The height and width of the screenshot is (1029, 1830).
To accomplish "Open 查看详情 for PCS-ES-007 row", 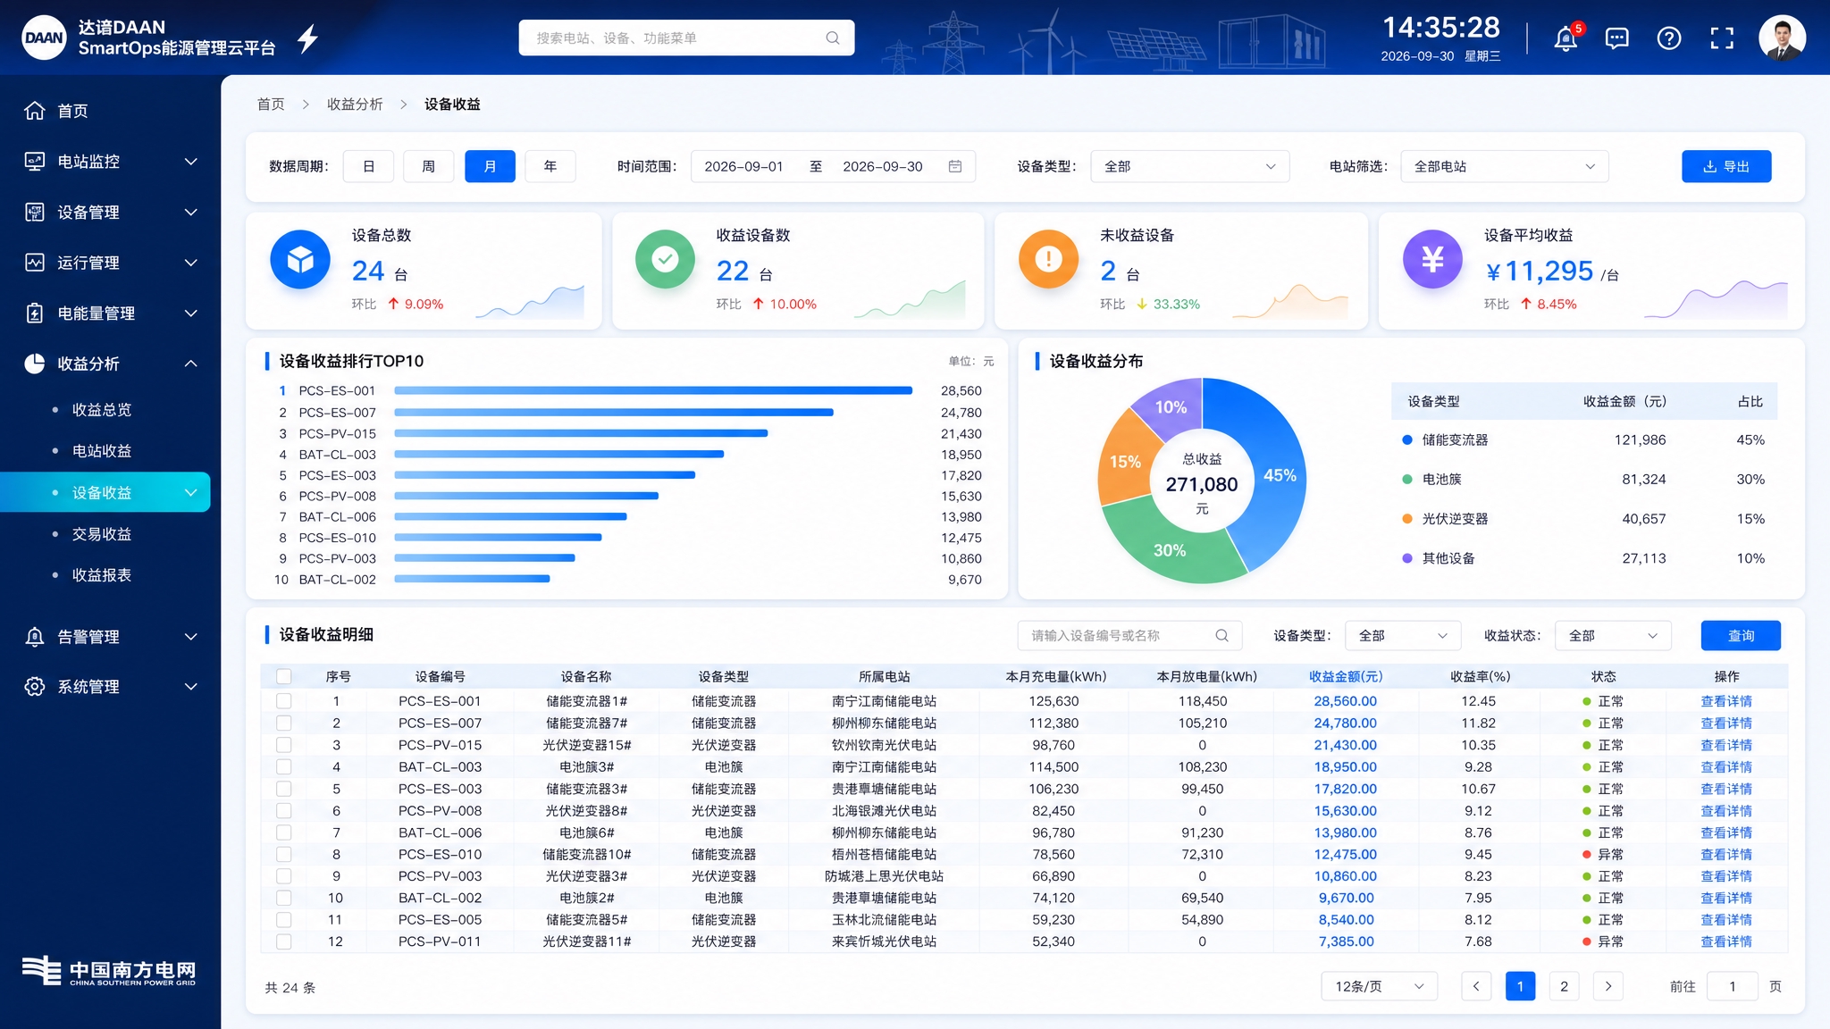I will point(1726,723).
